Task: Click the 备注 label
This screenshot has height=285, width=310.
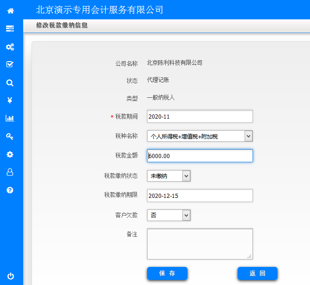Action: click(132, 234)
